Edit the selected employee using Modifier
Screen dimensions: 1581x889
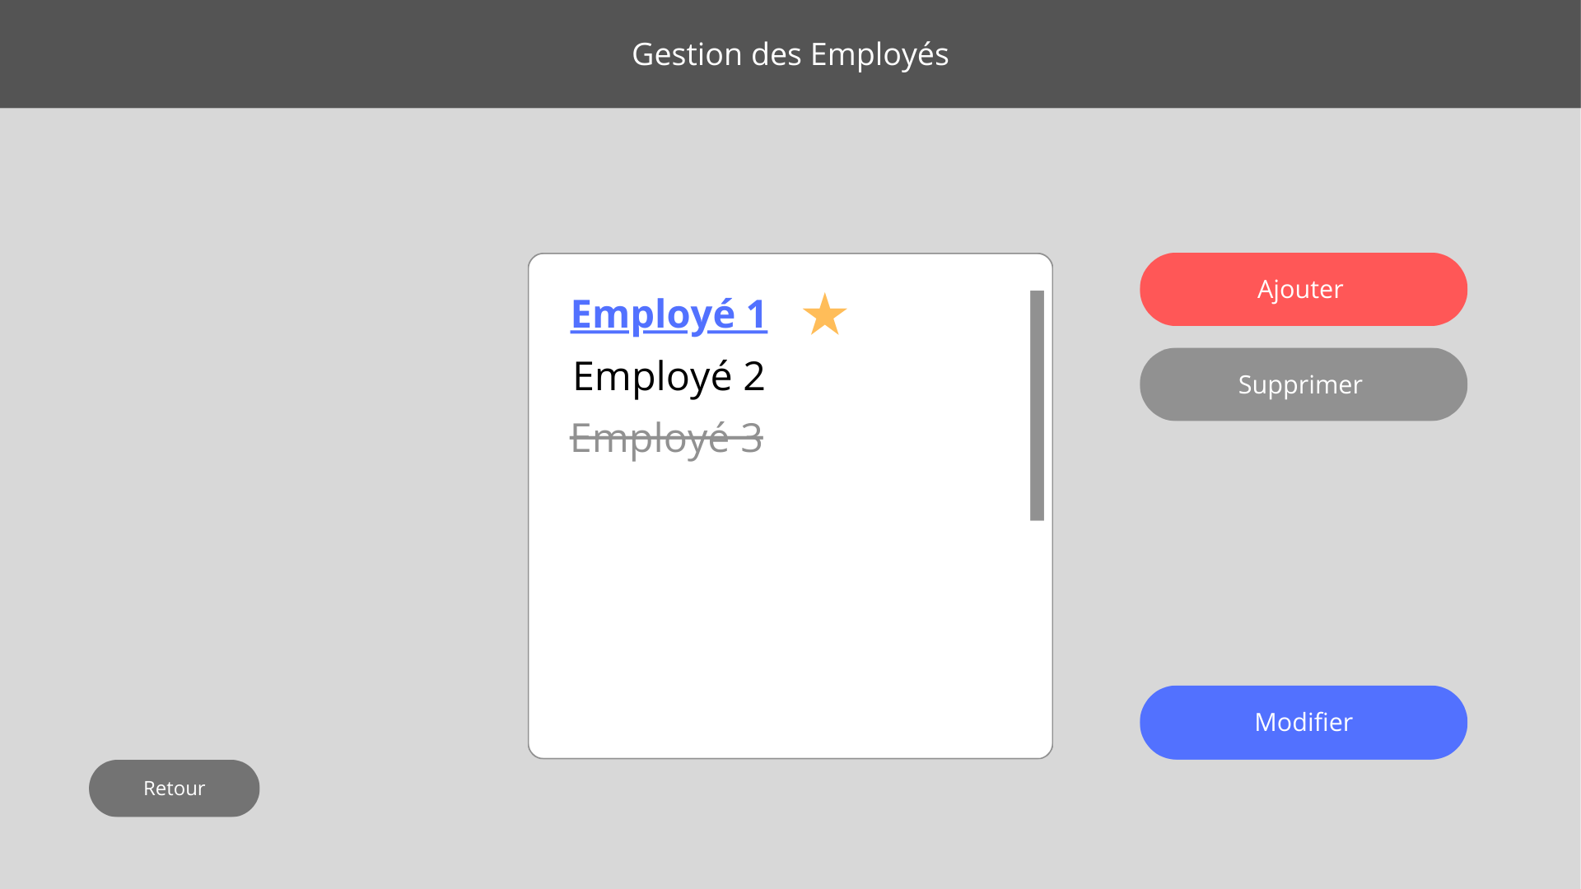[x=1303, y=722]
